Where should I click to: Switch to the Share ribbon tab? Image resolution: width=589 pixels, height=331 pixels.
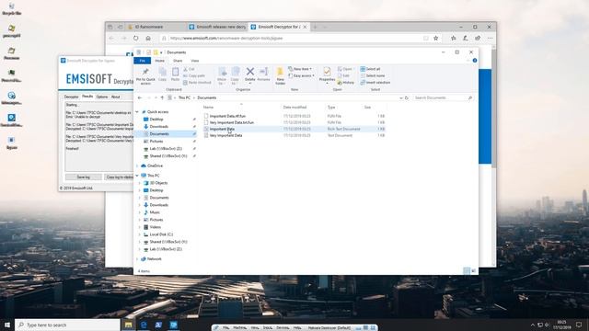pyautogui.click(x=178, y=61)
